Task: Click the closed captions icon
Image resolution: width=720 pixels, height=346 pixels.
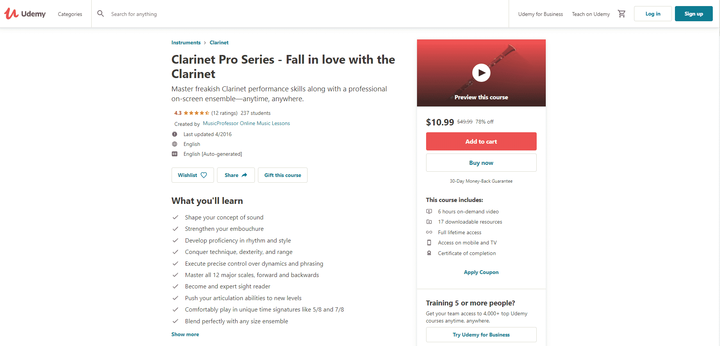Action: coord(175,154)
